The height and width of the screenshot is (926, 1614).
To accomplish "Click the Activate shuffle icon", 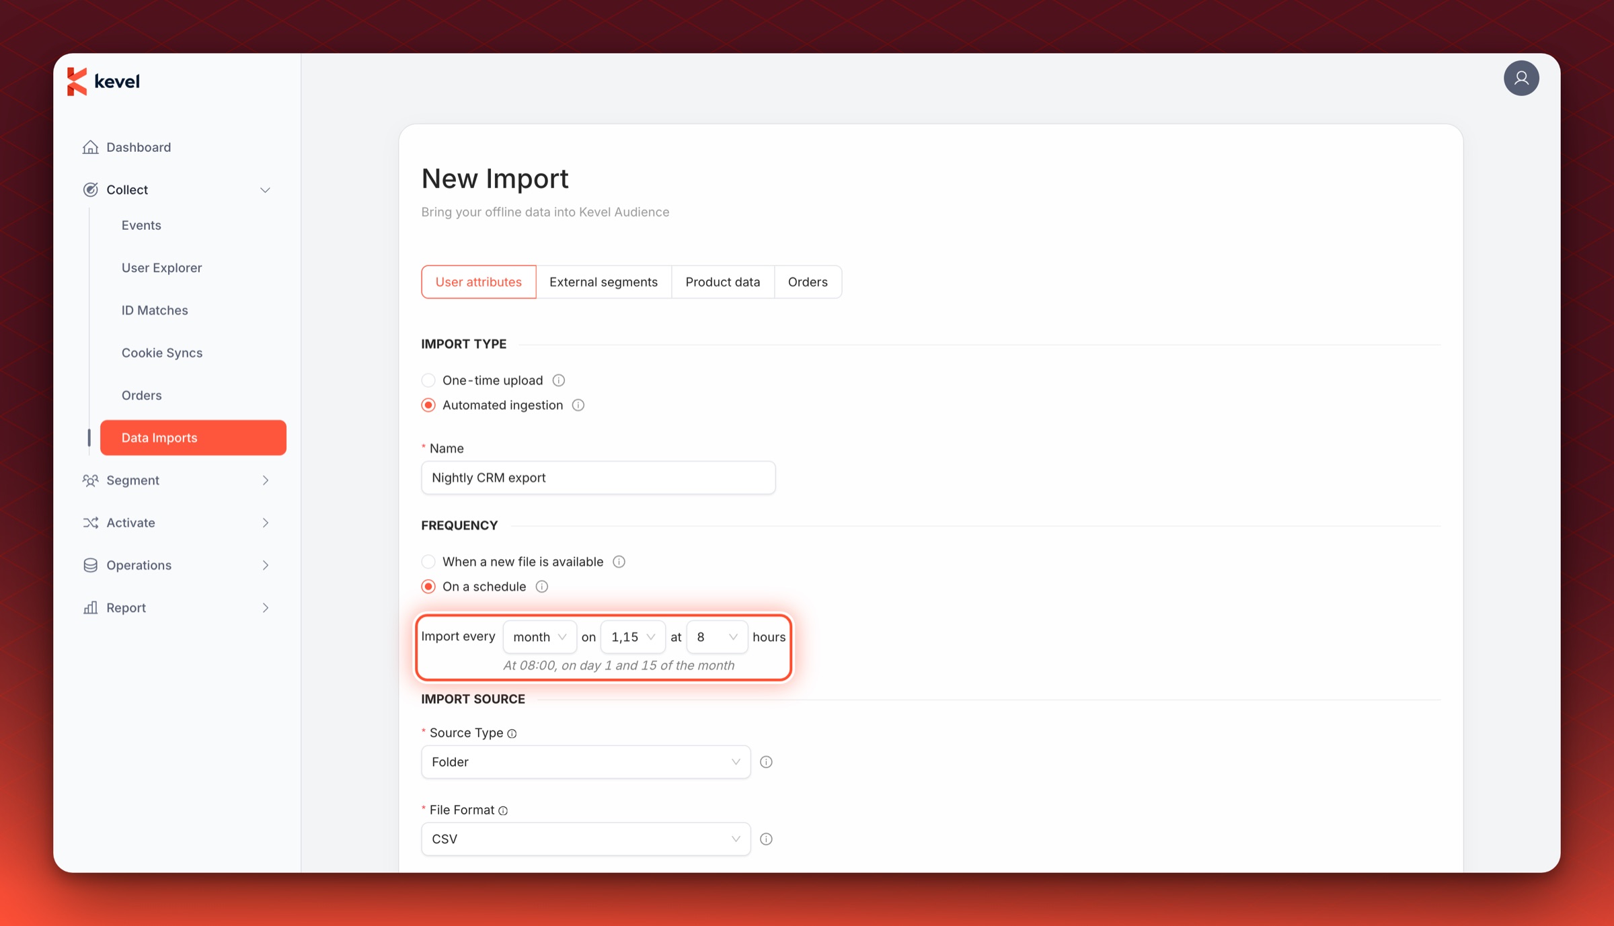I will coord(90,523).
